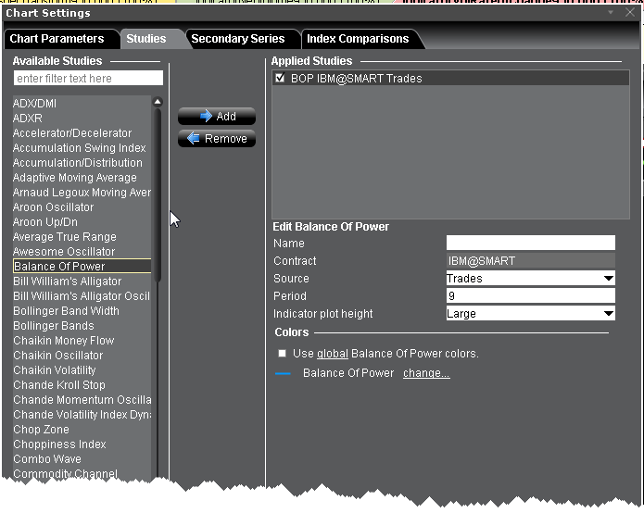Viewport: 644px width, 513px height.
Task: Select Bollinger Bands from the studies list
Action: pos(54,326)
